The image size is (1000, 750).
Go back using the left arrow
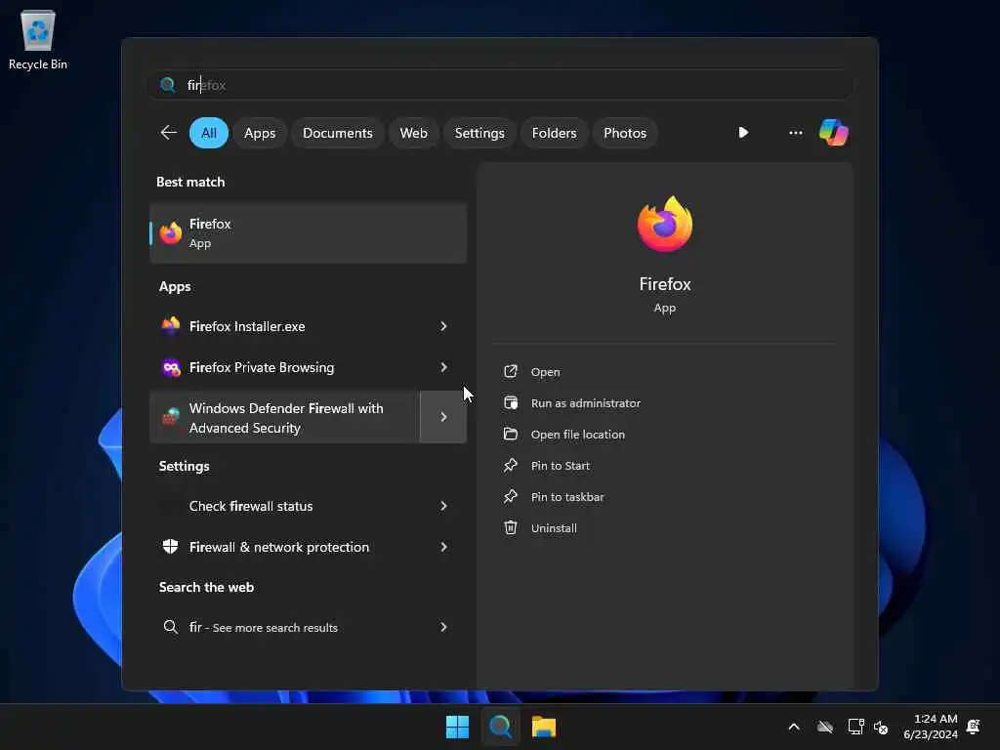coord(168,133)
